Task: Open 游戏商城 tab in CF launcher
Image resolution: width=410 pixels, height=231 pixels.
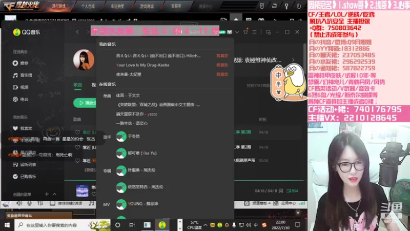Action: 147,6
